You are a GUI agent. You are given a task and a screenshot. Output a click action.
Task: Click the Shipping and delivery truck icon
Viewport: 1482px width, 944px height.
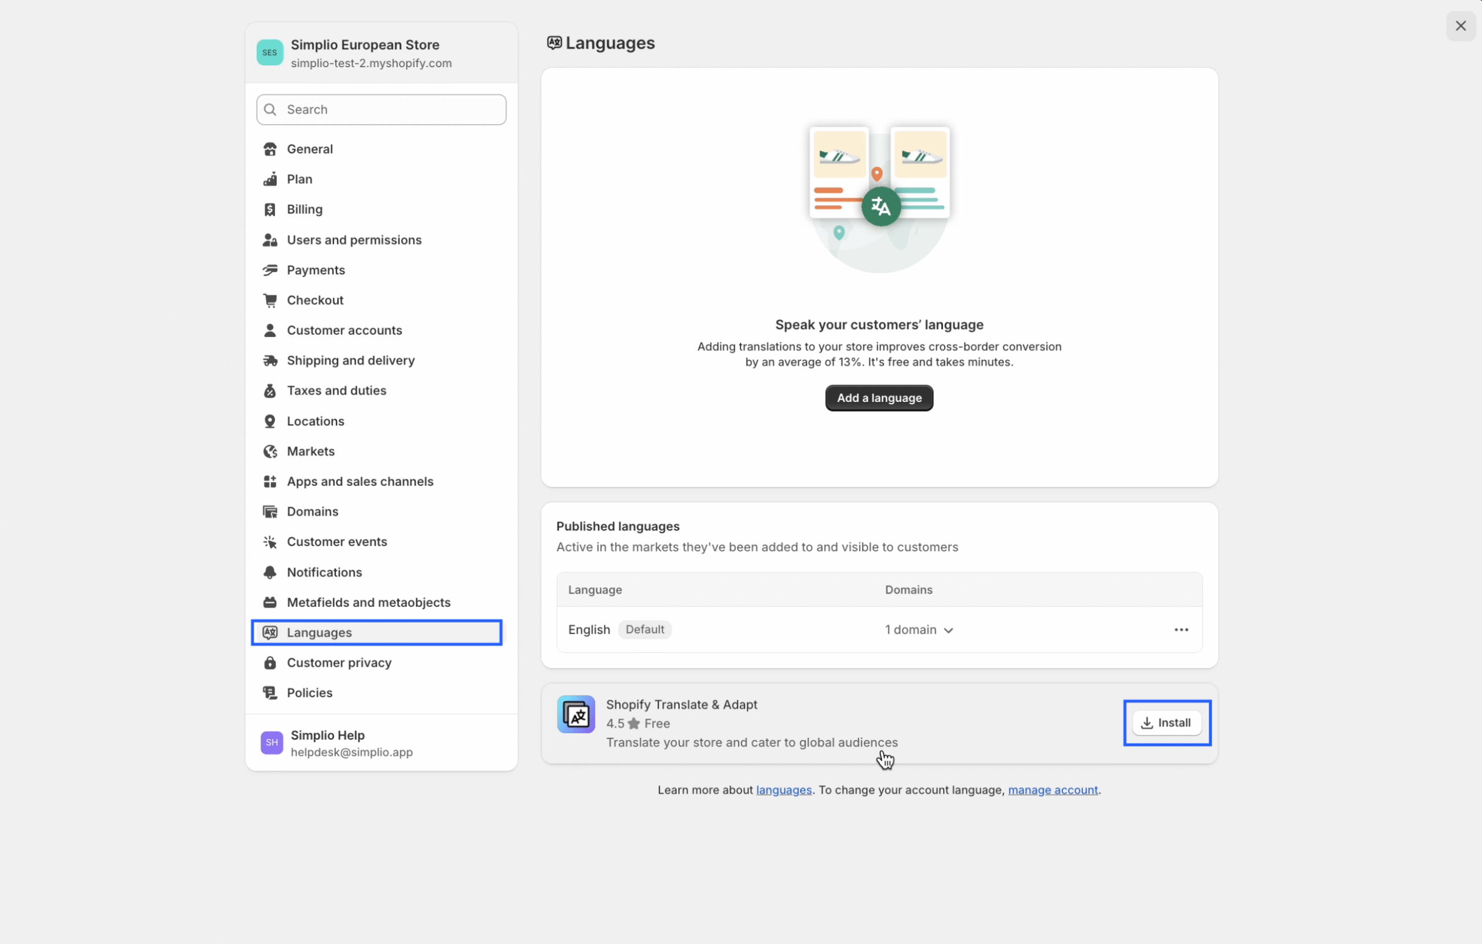click(x=270, y=360)
